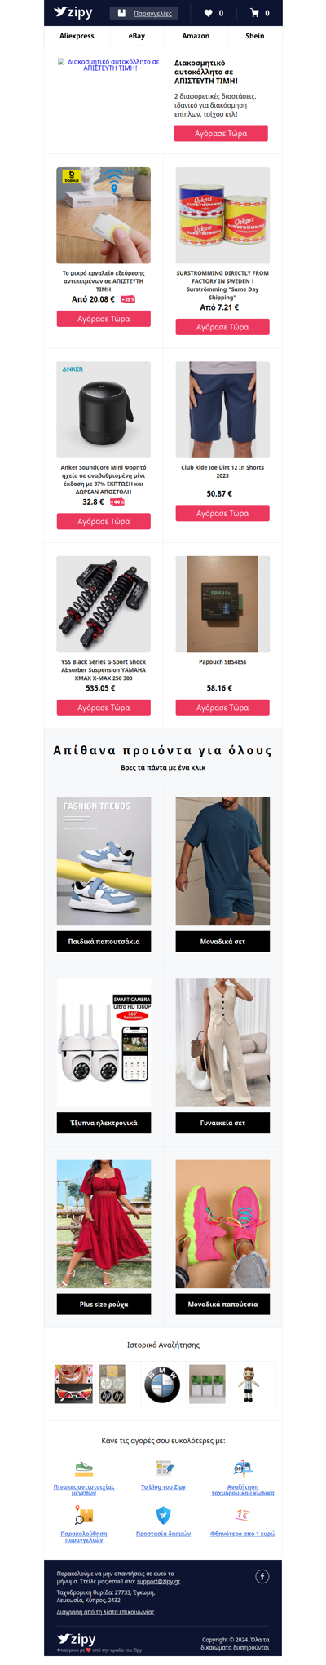Click the Zipy bird logo at top

pyautogui.click(x=73, y=12)
